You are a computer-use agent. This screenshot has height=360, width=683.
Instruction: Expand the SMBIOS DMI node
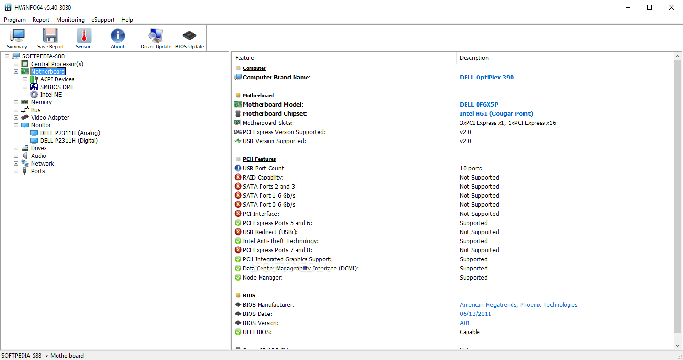coord(25,87)
